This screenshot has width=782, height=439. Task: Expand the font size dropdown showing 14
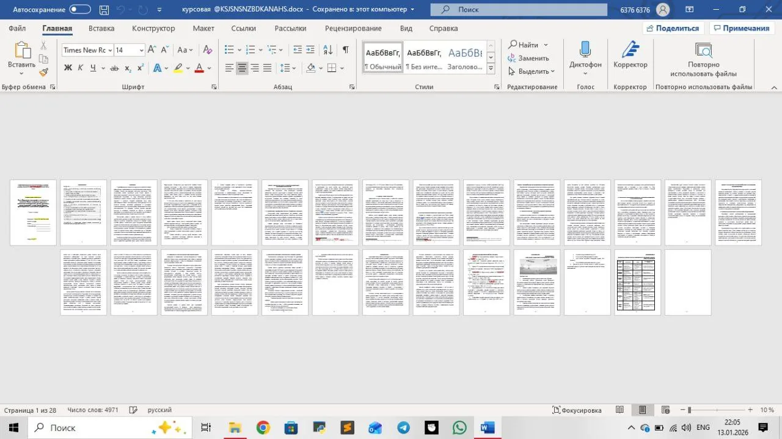(x=141, y=50)
